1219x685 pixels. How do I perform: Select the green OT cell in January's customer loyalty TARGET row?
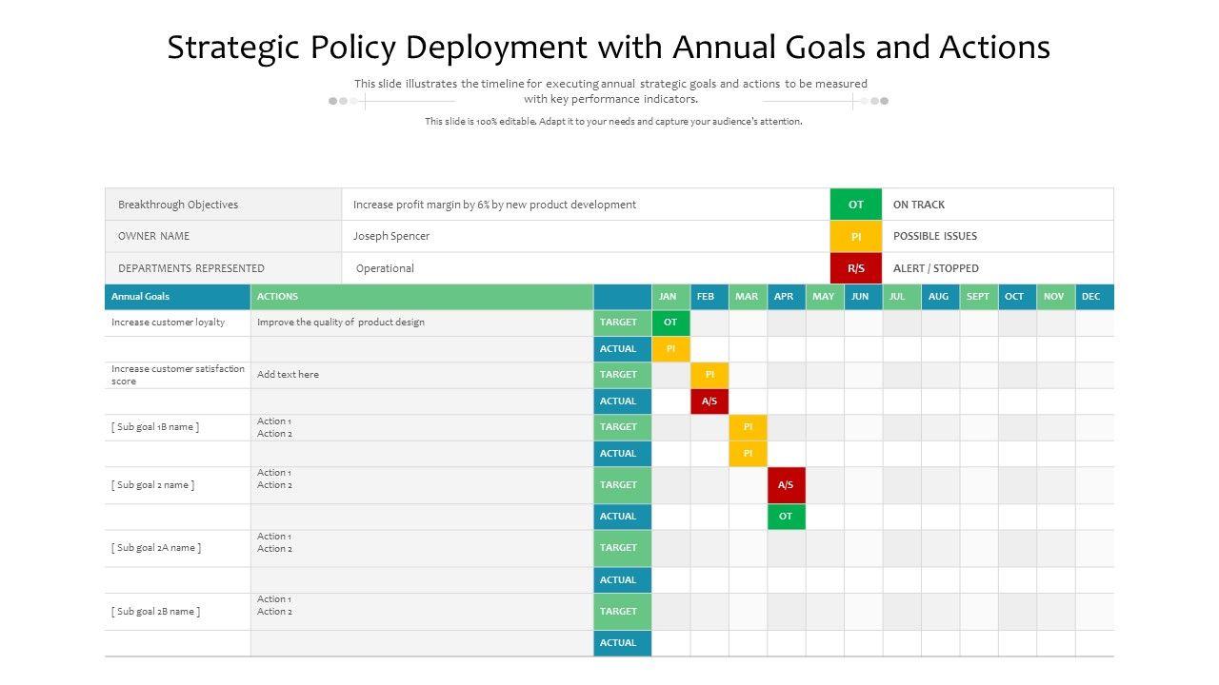coord(670,323)
